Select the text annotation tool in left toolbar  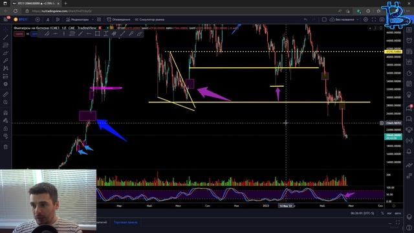pyautogui.click(x=6, y=61)
